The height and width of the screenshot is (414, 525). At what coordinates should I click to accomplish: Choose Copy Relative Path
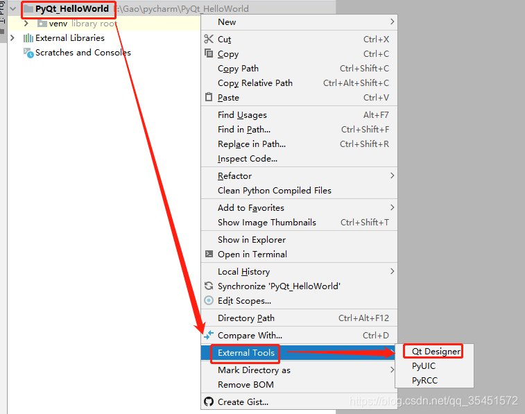click(x=299, y=83)
